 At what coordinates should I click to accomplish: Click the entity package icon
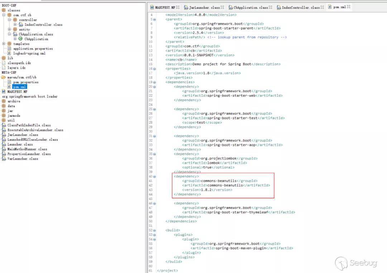pos(15,29)
